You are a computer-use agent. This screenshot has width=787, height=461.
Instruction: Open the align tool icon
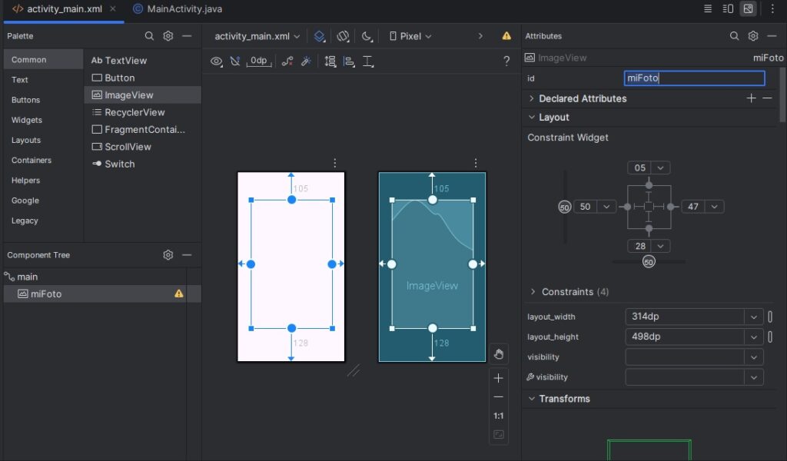point(349,61)
